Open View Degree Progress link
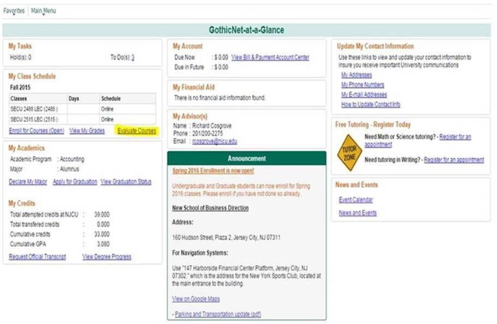The height and width of the screenshot is (324, 497). click(107, 257)
